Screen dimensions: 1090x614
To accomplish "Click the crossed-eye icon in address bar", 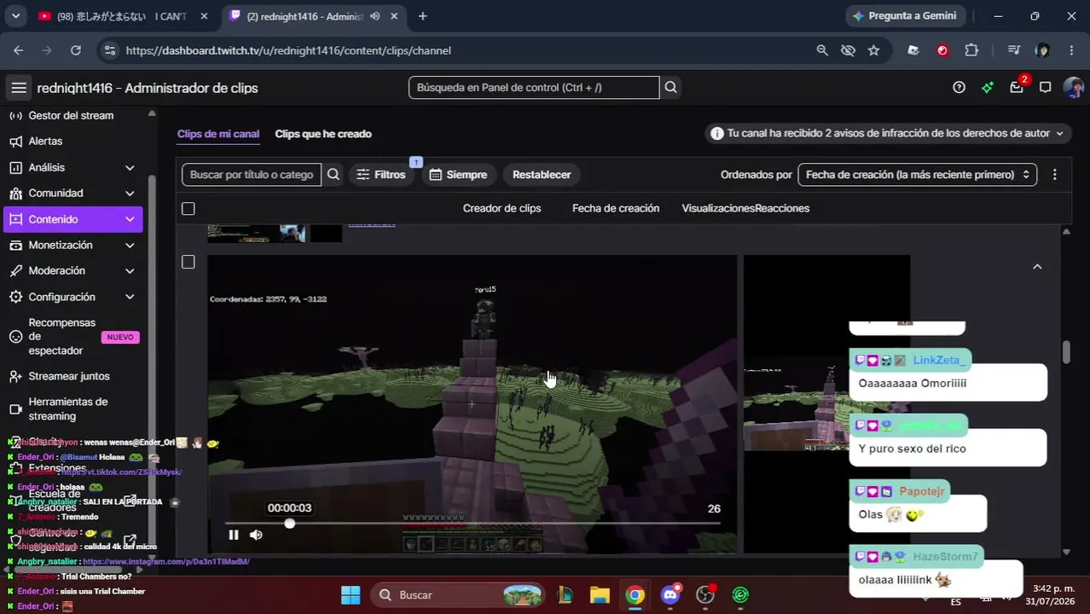I will click(848, 50).
